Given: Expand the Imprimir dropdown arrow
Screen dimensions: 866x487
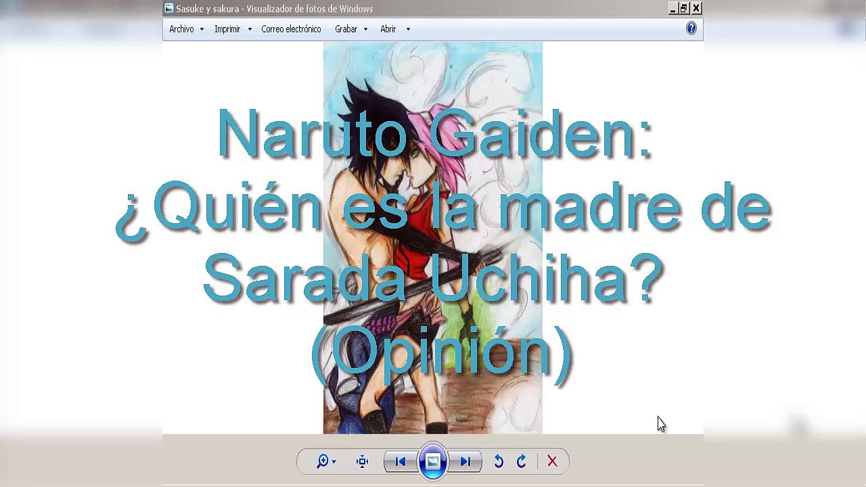Looking at the screenshot, I should [x=250, y=29].
